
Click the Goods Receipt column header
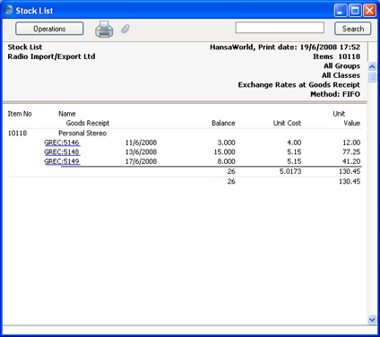pyautogui.click(x=88, y=123)
